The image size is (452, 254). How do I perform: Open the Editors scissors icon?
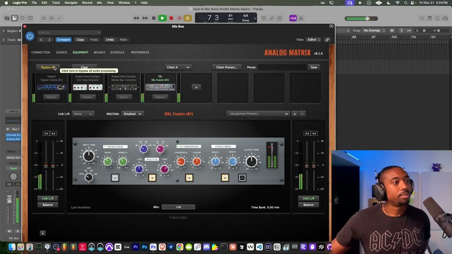tap(59, 18)
